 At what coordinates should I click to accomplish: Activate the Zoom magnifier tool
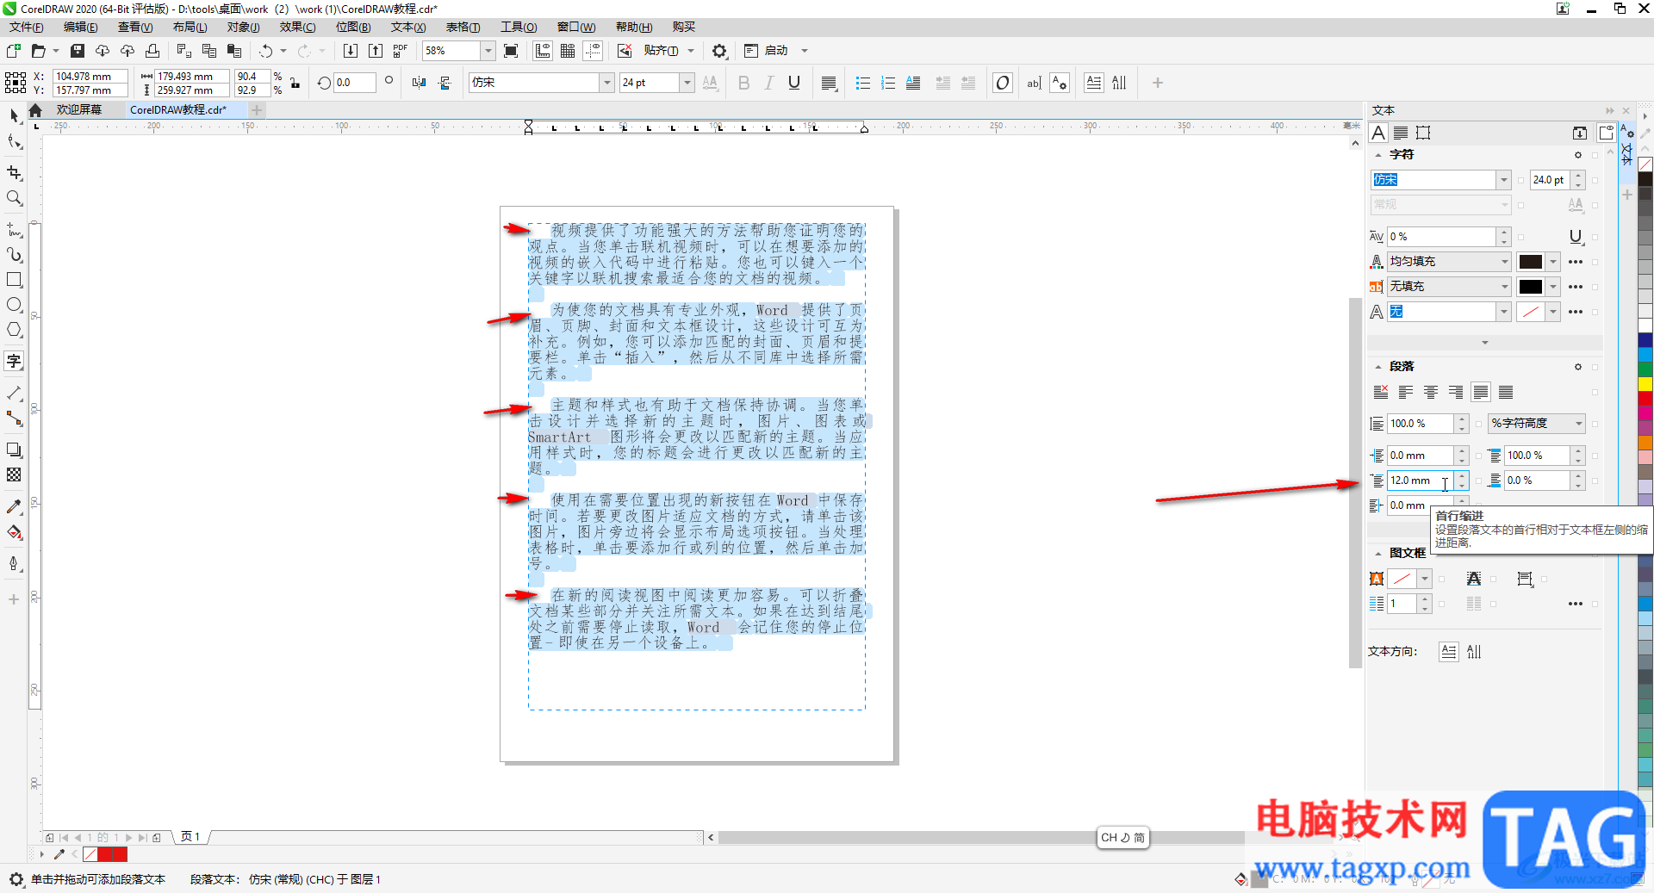tap(14, 198)
